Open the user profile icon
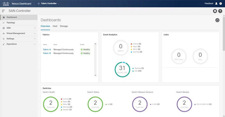Viewport: 225px width, 117px height. coord(216,4)
